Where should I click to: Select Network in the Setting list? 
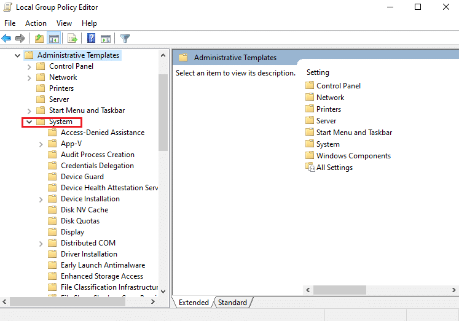coord(330,98)
